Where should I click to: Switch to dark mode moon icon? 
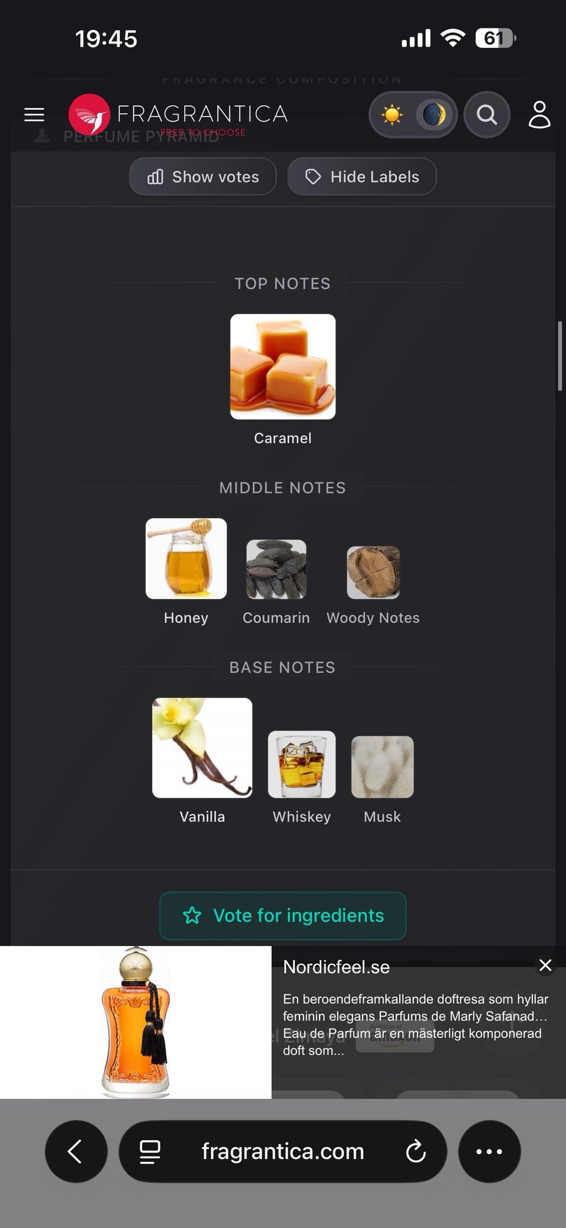click(434, 114)
